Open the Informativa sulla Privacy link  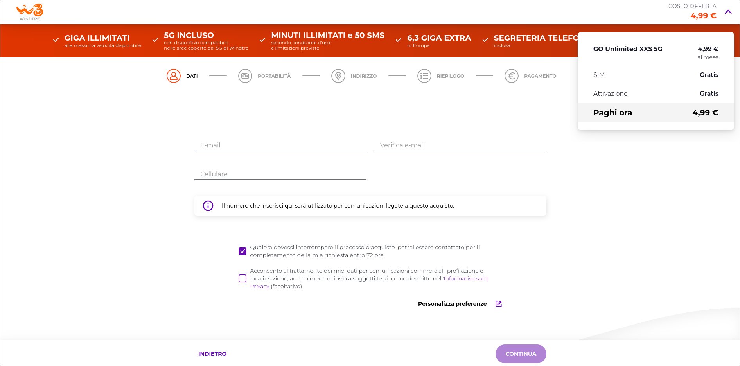[x=466, y=278]
